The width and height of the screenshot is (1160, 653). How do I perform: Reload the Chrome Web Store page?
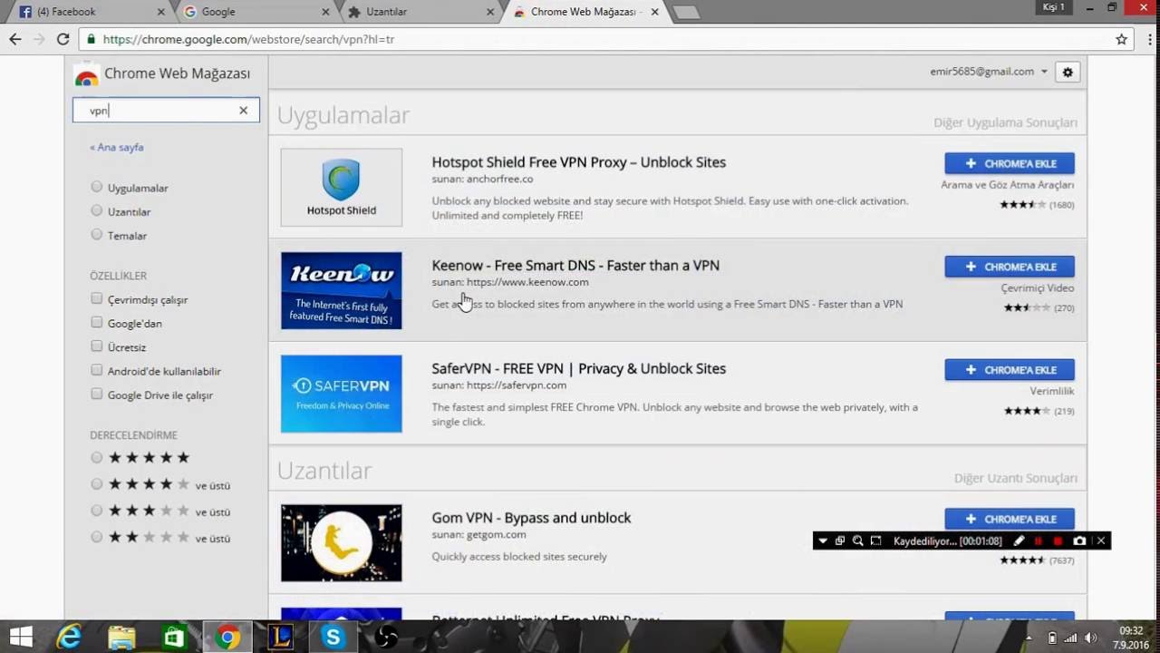click(63, 39)
